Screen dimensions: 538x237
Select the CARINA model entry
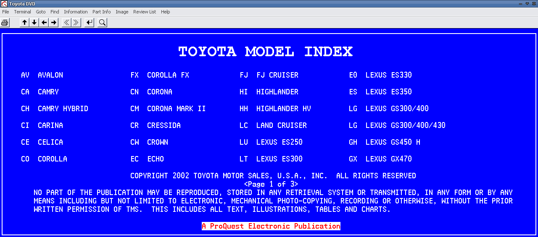click(42, 125)
